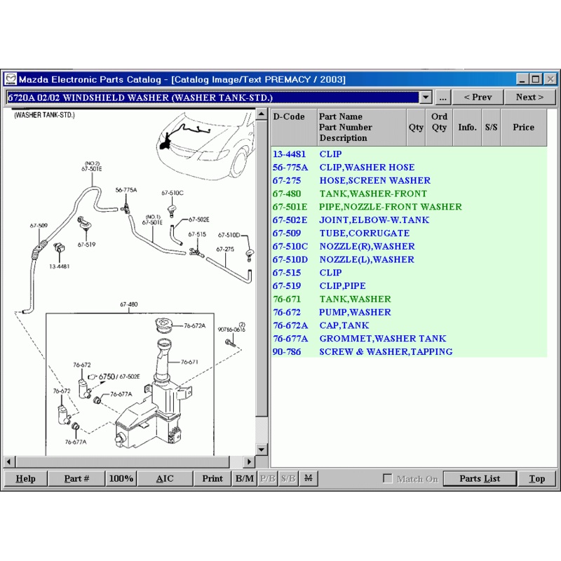Click the Qty column header
Viewport: 561px width, 561px height.
click(x=416, y=128)
